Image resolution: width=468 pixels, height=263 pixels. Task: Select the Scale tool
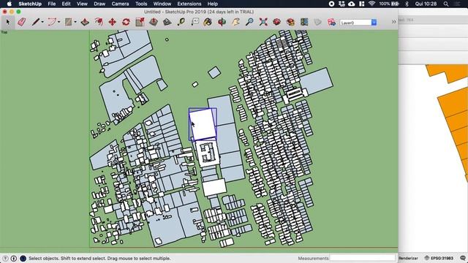[140, 22]
